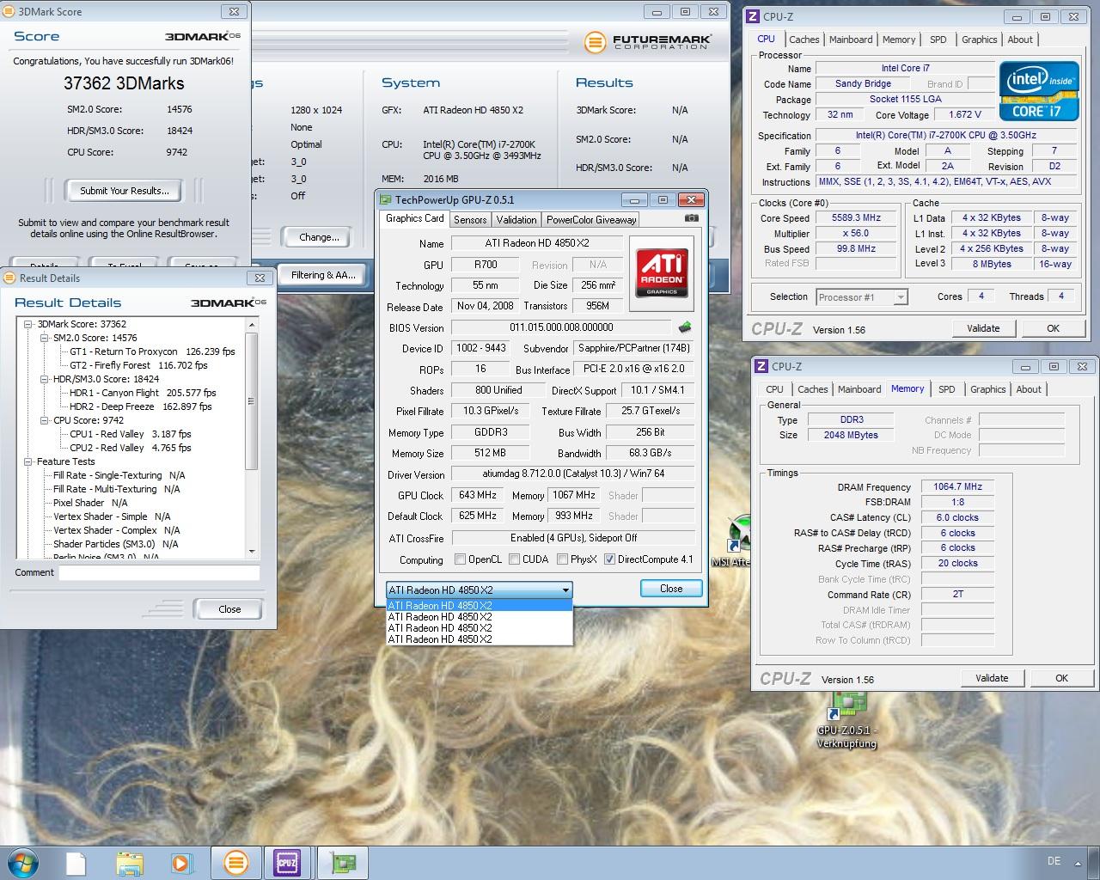1100x880 pixels.
Task: Toggle the DirectCompute 4.1 checkbox
Action: tap(609, 559)
